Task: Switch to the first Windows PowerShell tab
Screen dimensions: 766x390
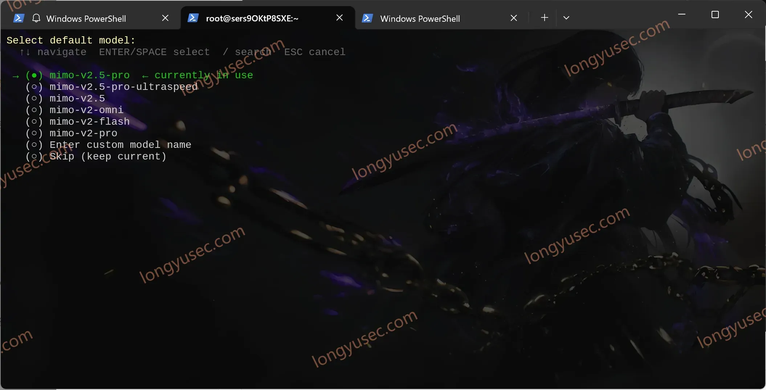Action: click(91, 18)
